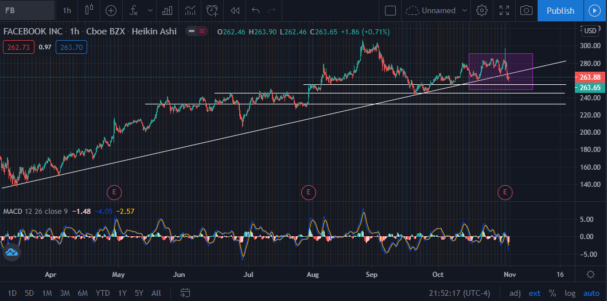Open indicator templates icon
The height and width of the screenshot is (301, 607).
(x=190, y=10)
